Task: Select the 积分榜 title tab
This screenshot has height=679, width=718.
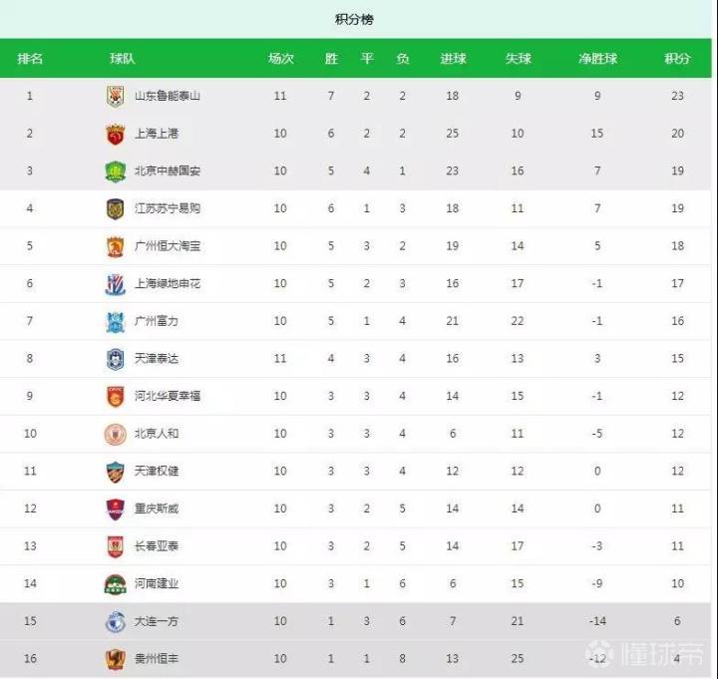Action: [354, 20]
